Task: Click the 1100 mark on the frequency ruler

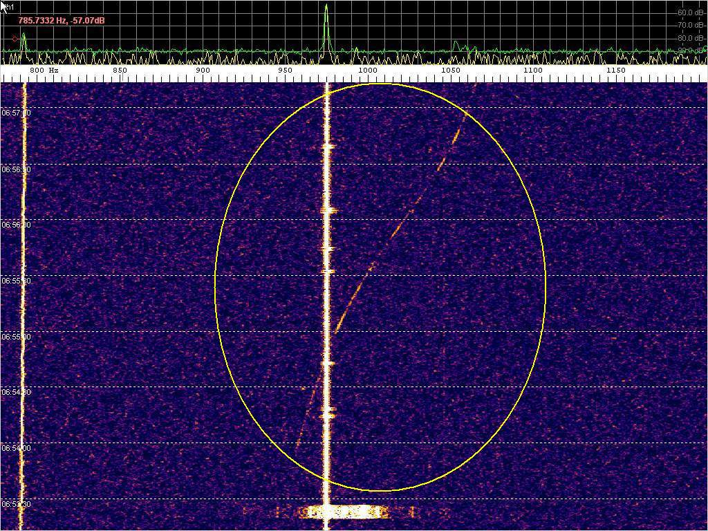Action: click(532, 71)
